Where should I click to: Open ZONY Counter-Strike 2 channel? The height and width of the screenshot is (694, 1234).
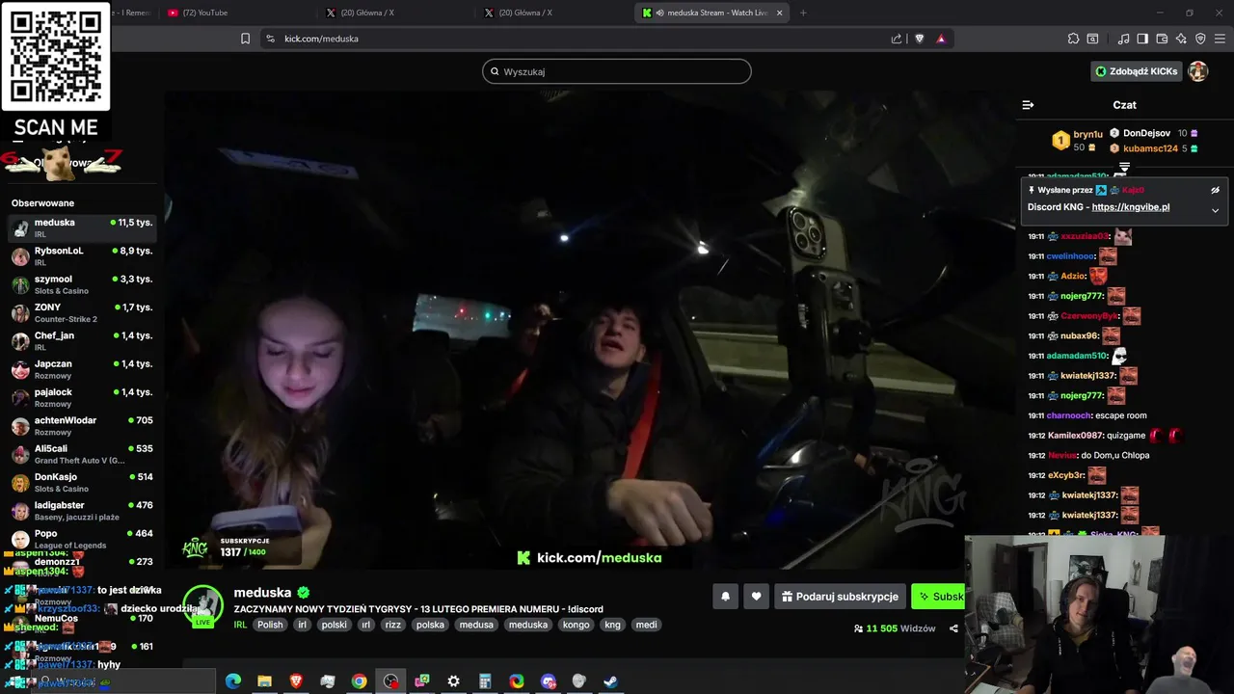pyautogui.click(x=82, y=313)
